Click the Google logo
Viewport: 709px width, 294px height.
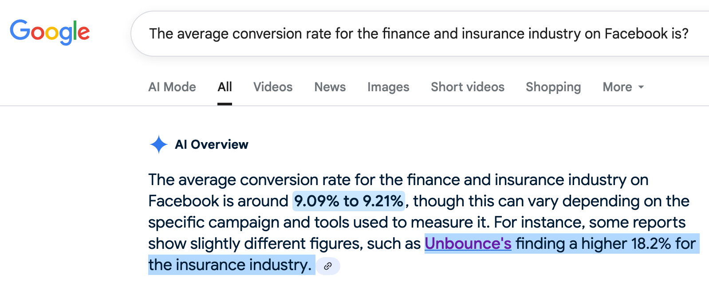tap(50, 32)
